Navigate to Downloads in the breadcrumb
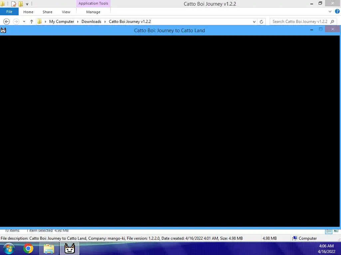The width and height of the screenshot is (341, 255). point(91,22)
